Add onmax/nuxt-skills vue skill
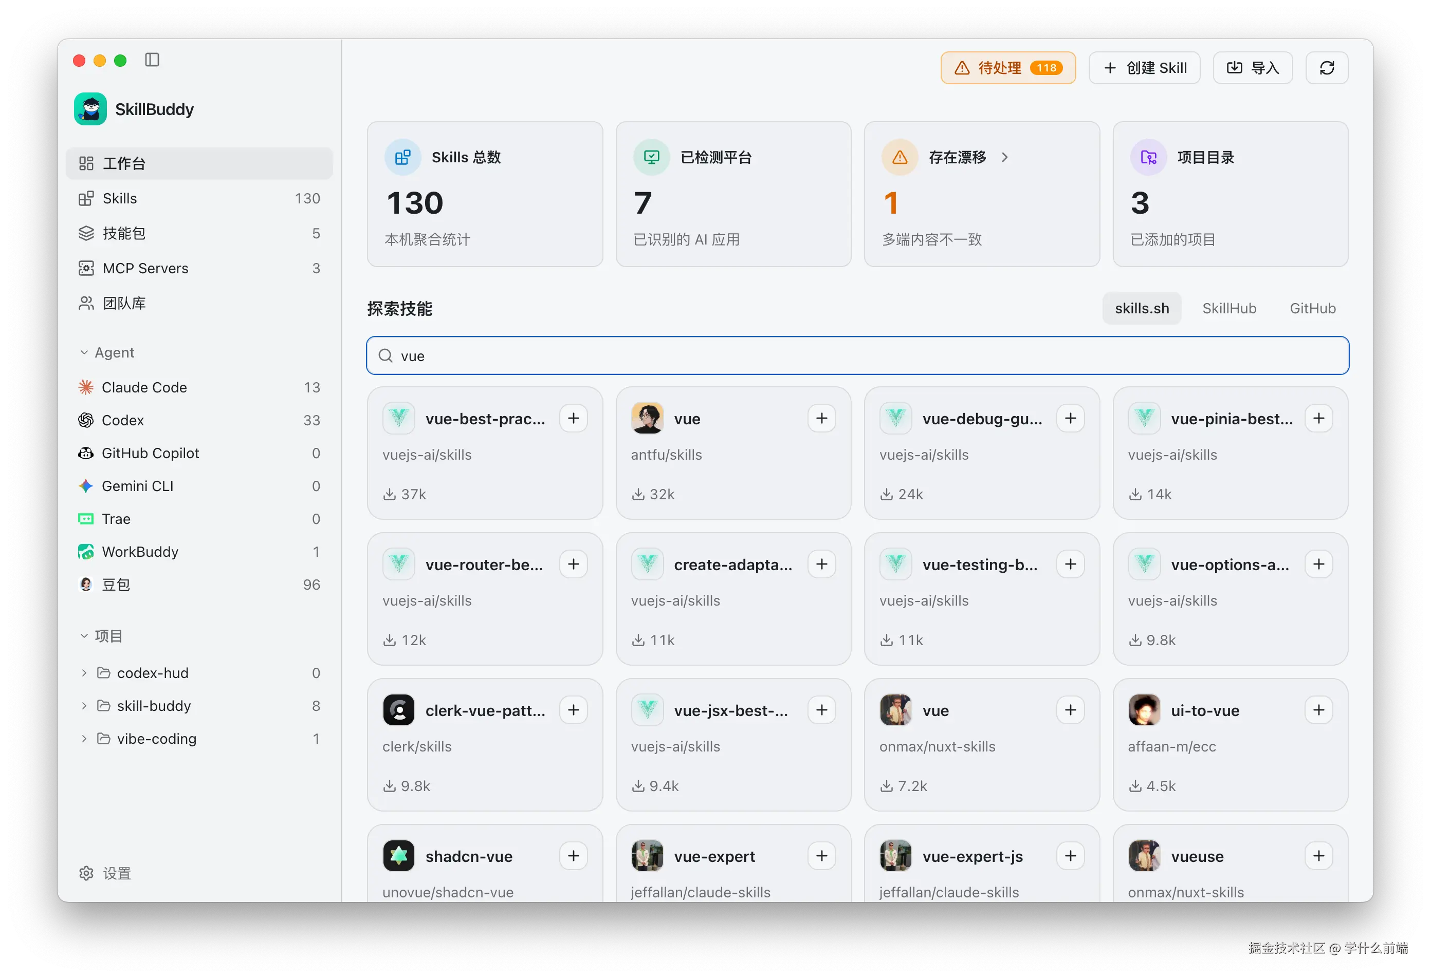This screenshot has width=1431, height=978. coord(1071,710)
